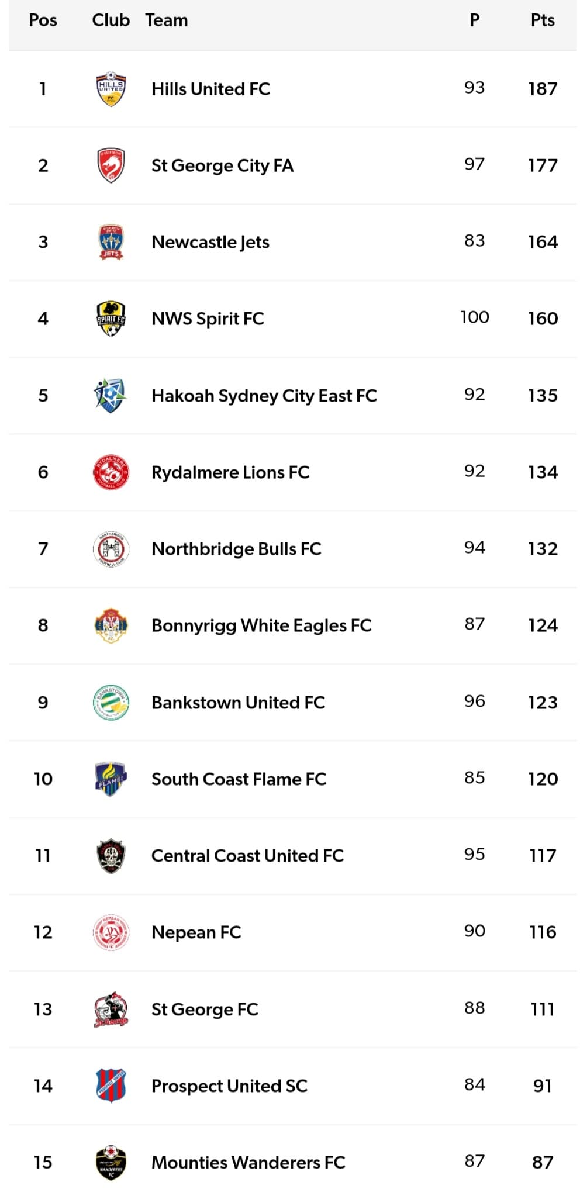Image resolution: width=580 pixels, height=1196 pixels.
Task: Click the NWS Spirit FC crest
Action: [x=111, y=319]
